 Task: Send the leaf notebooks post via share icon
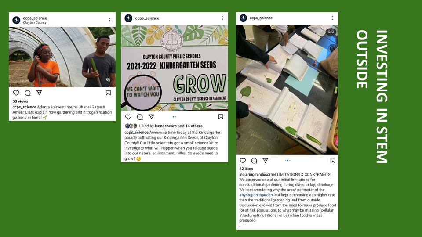pos(265,161)
